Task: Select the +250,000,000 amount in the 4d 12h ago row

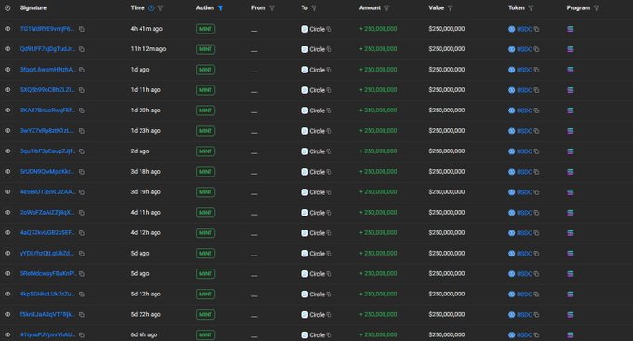Action: pyautogui.click(x=378, y=232)
